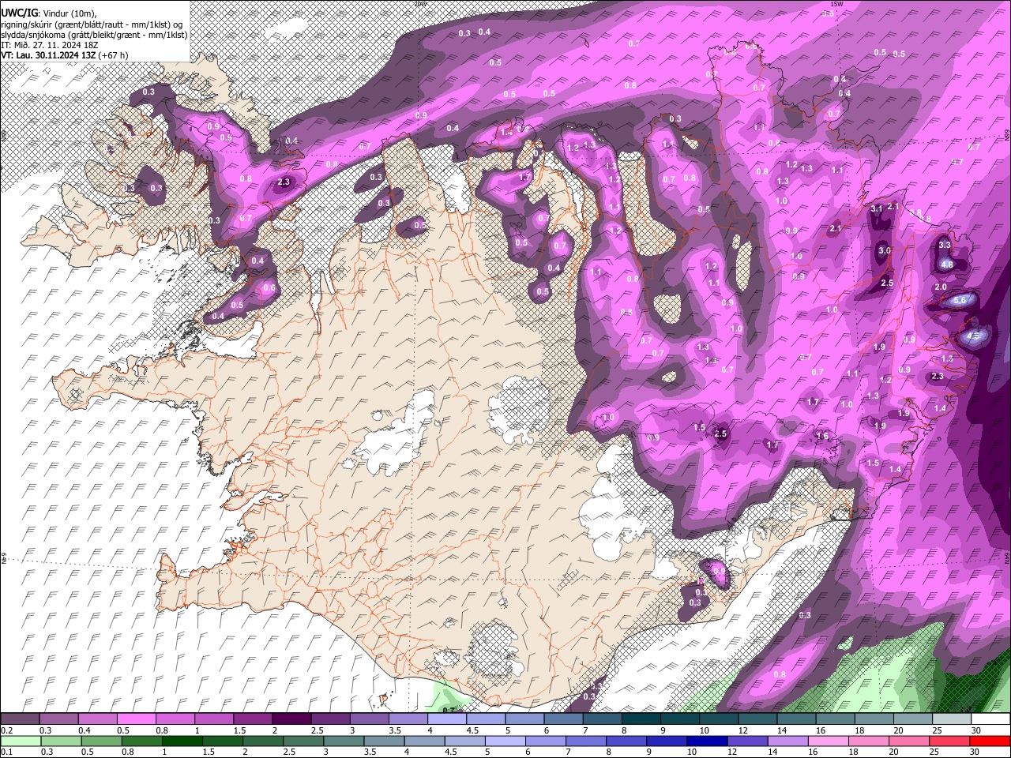
Task: Click the 'IT: Mið. 27. 11. 2024 18Z' line
Action: pyautogui.click(x=51, y=45)
